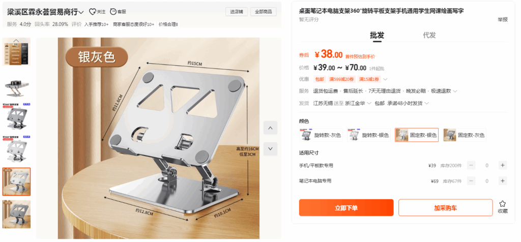Image resolution: width=521 pixels, height=242 pixels.
Task: Expand the coupon offers chevron
Action: click(385, 79)
